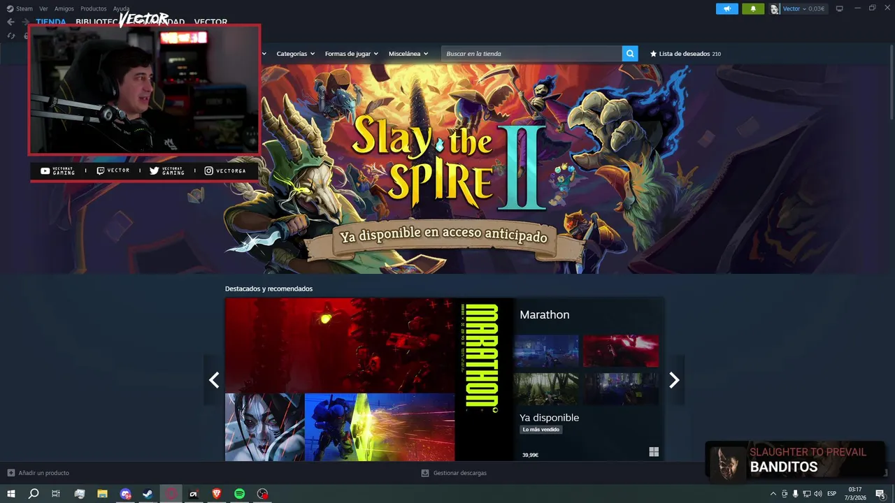Open the Steam announcements megaphone button

(x=727, y=8)
